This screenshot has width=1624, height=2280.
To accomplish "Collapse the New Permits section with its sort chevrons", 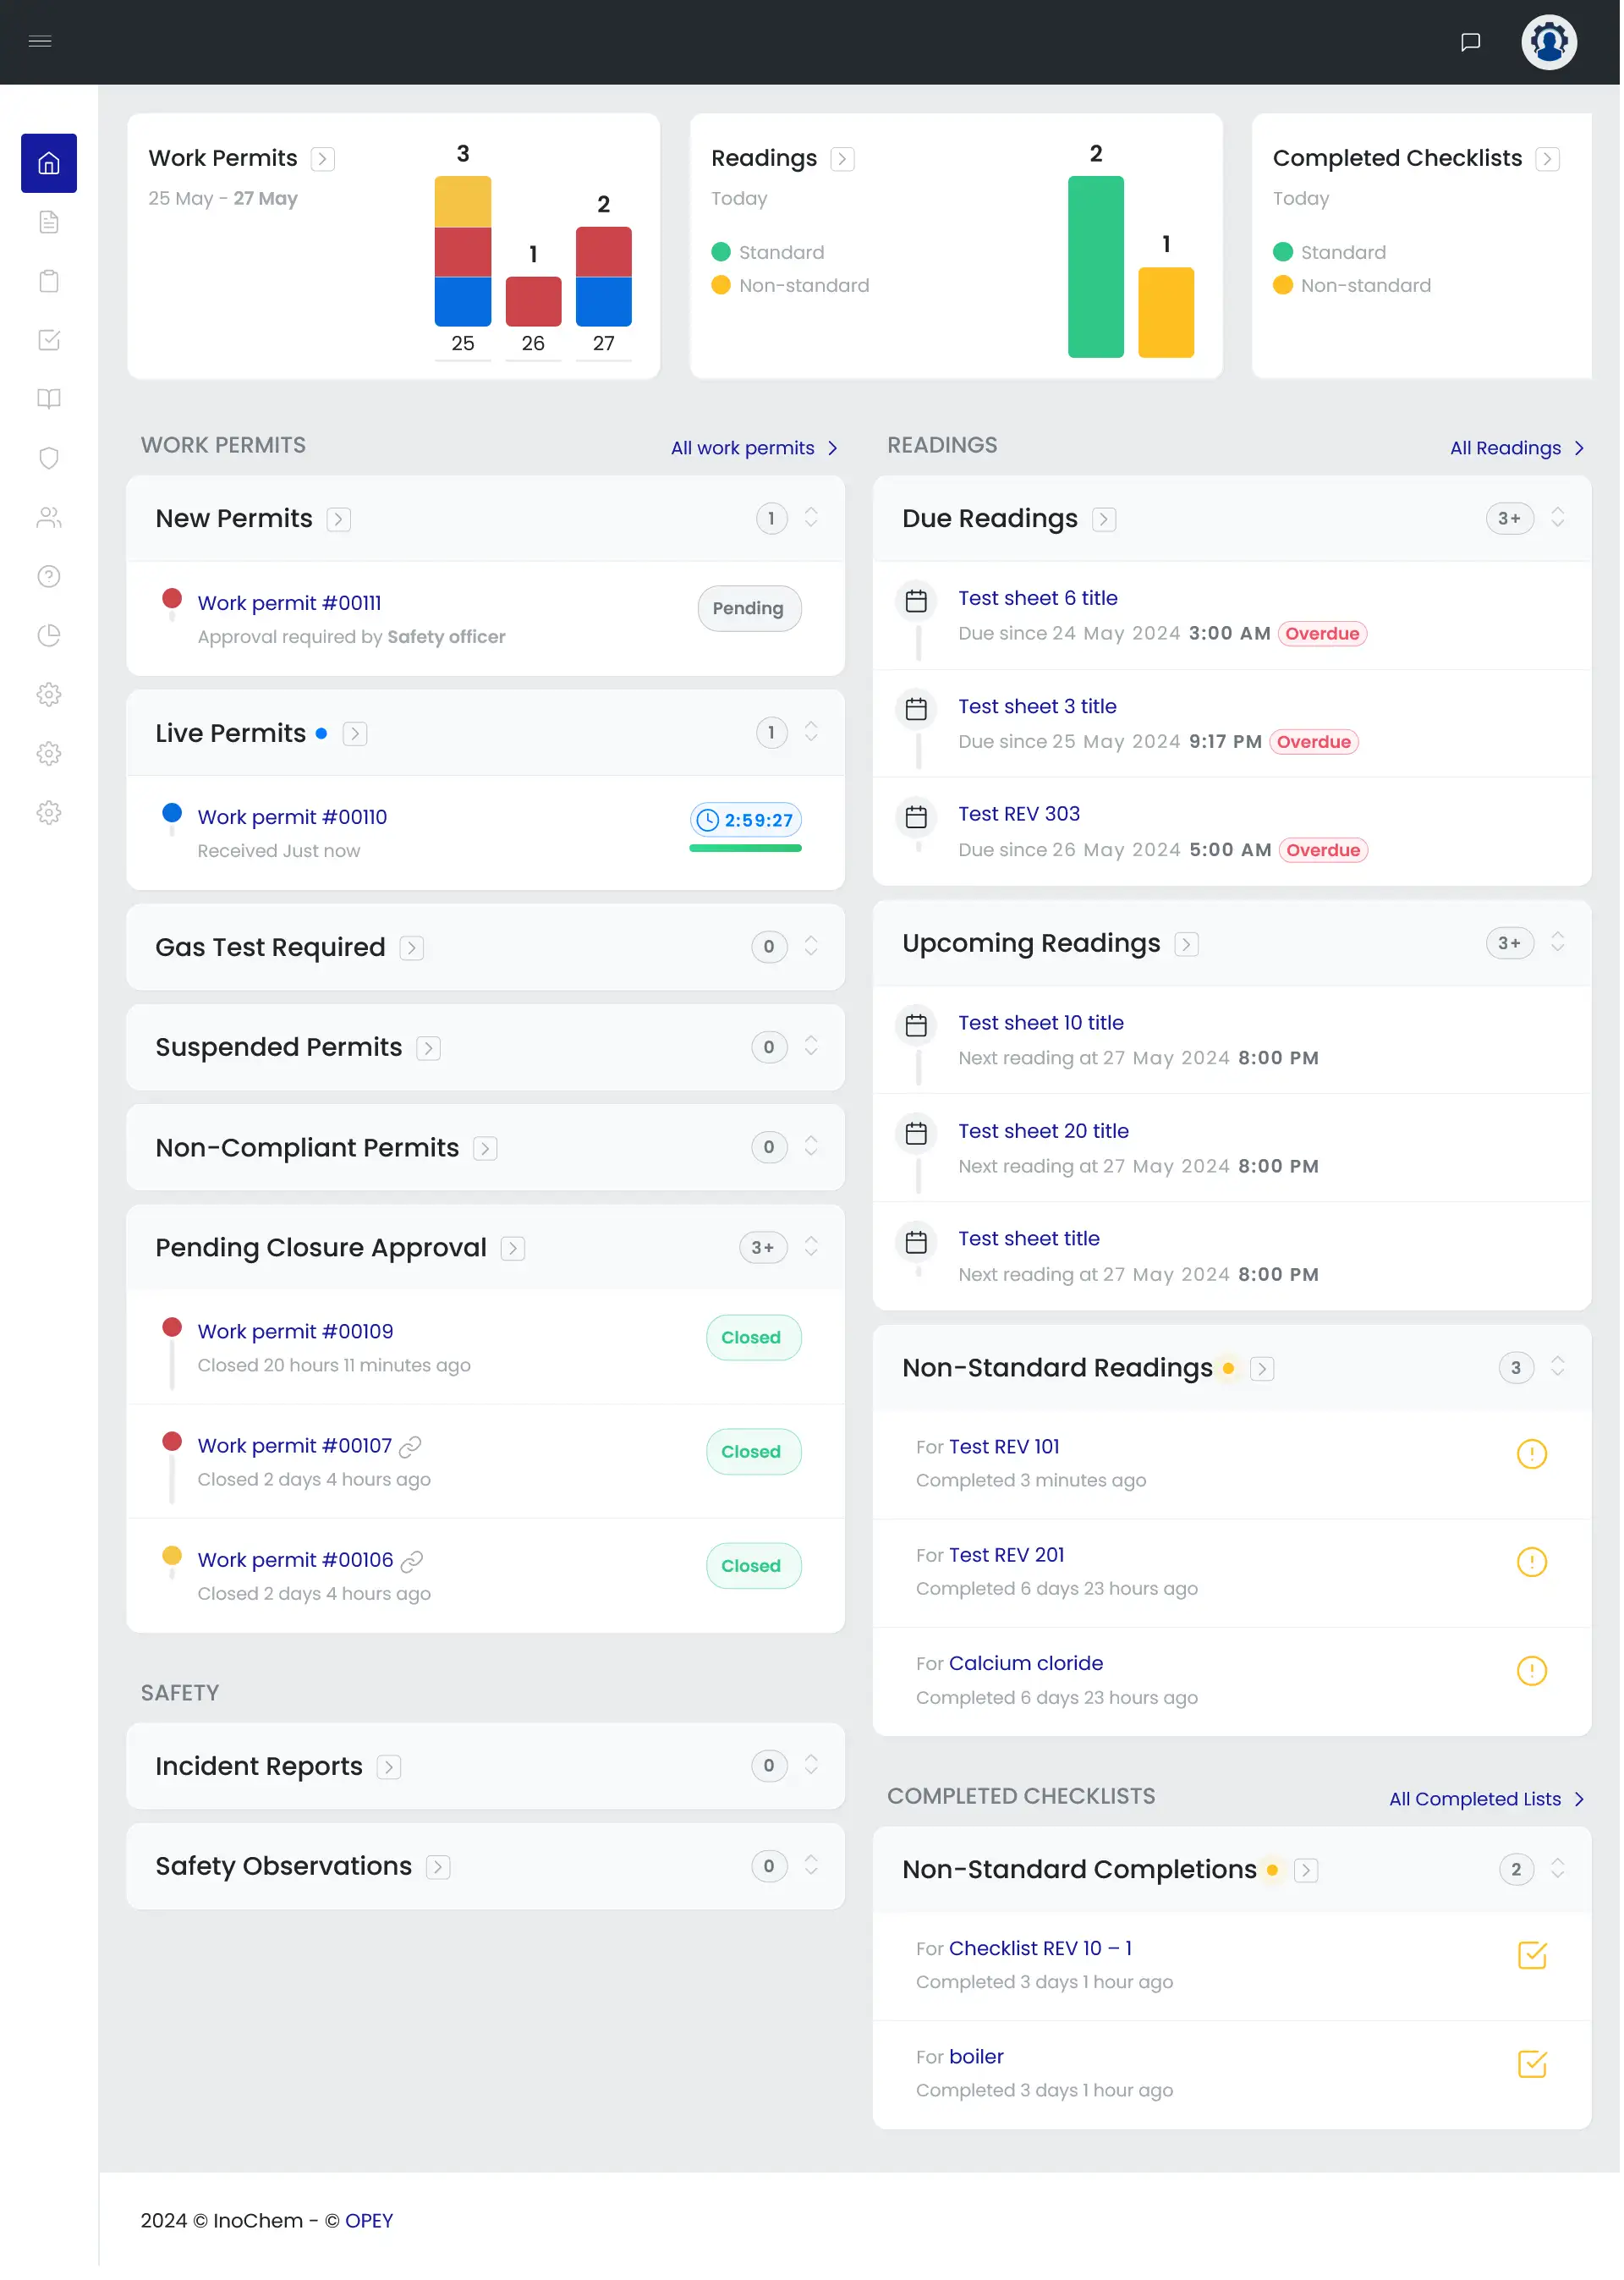I will [x=811, y=518].
